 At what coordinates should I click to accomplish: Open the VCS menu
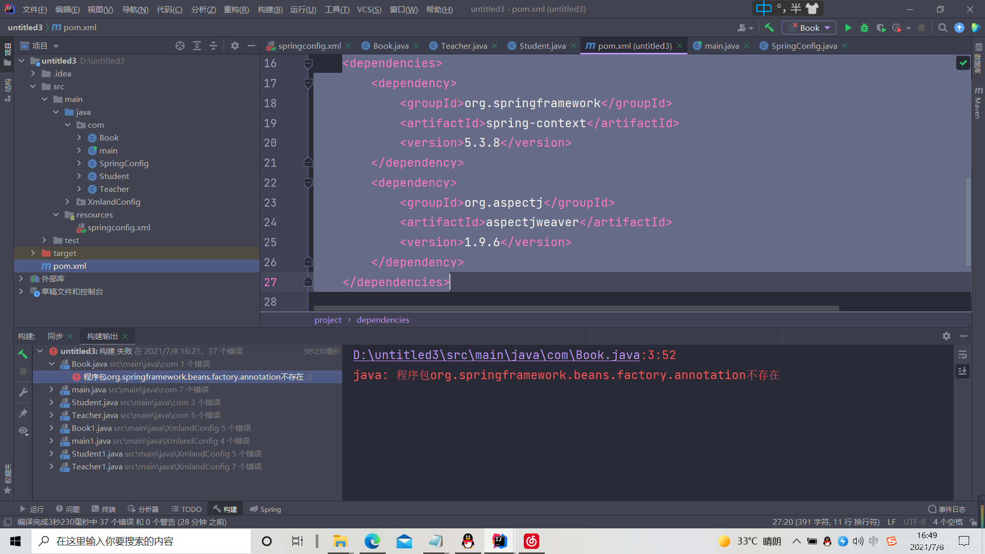(x=369, y=9)
